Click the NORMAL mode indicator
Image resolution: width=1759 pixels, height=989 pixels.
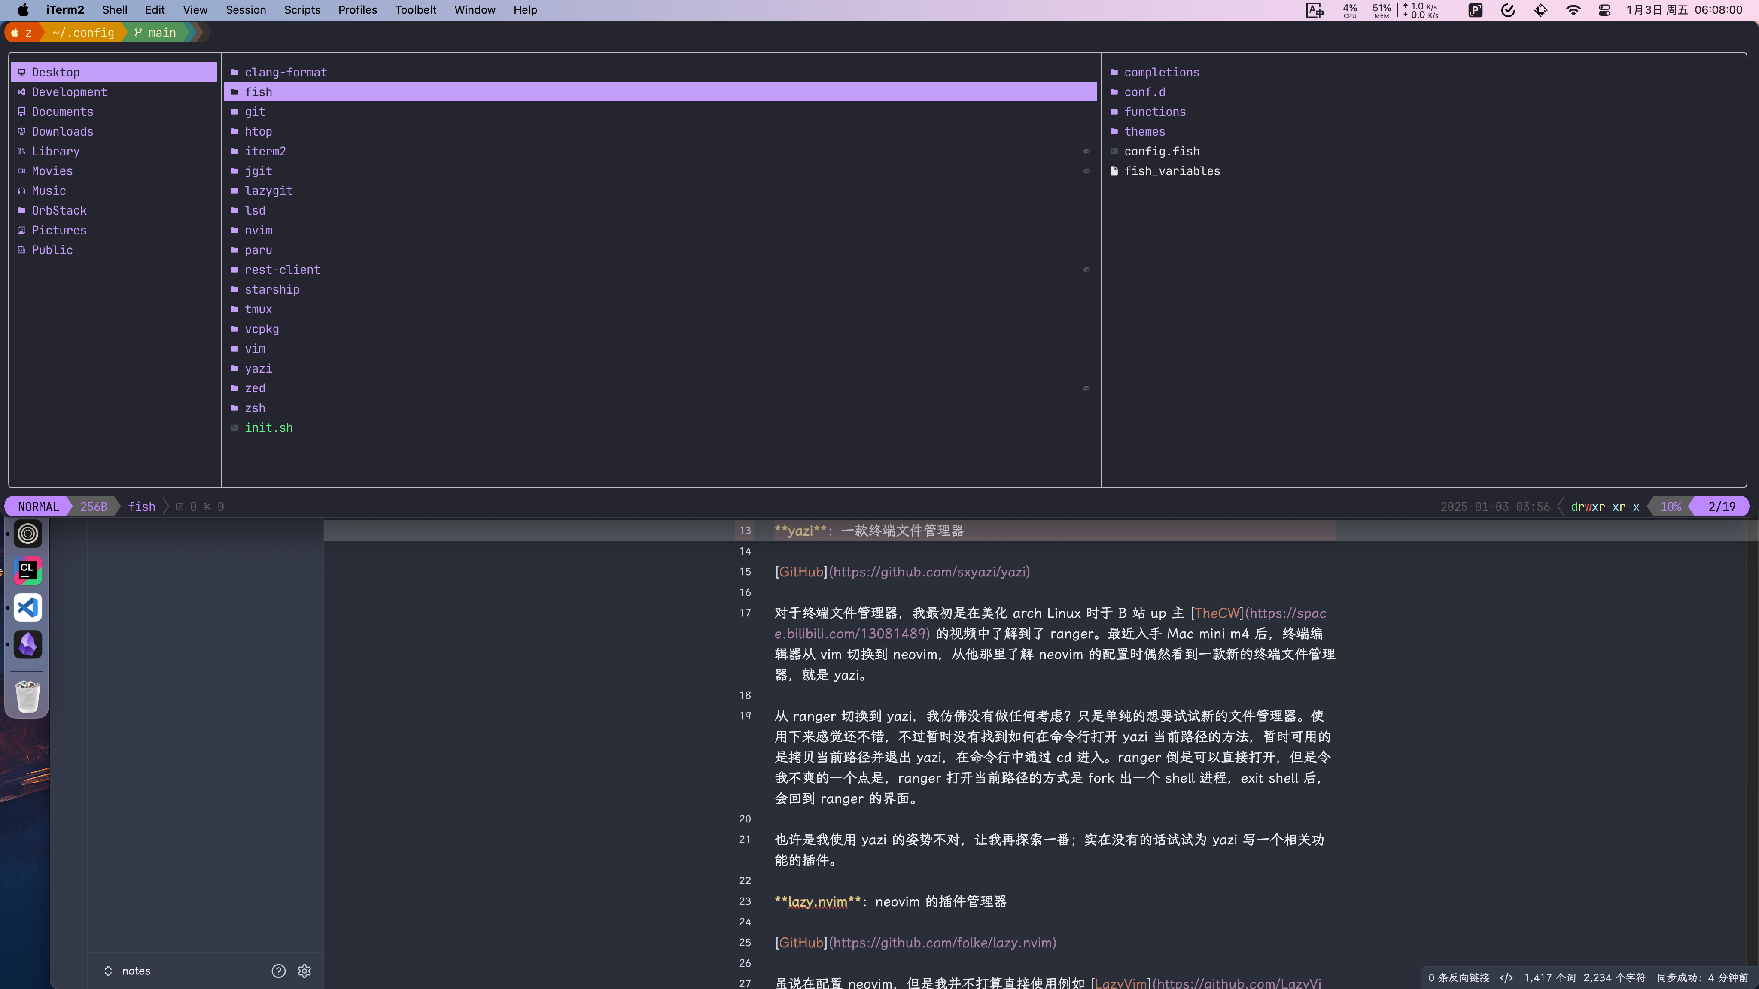(38, 507)
